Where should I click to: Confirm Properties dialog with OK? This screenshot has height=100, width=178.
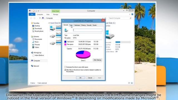[80, 78]
